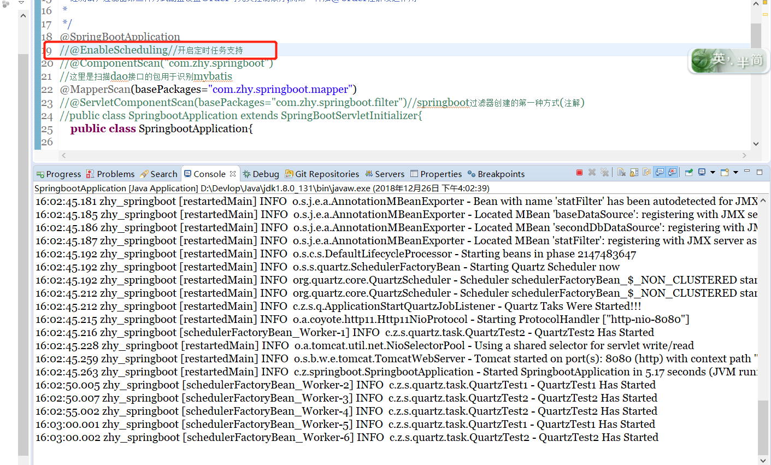The width and height of the screenshot is (771, 465).
Task: Open the Open Console dropdown menu
Action: tap(735, 172)
